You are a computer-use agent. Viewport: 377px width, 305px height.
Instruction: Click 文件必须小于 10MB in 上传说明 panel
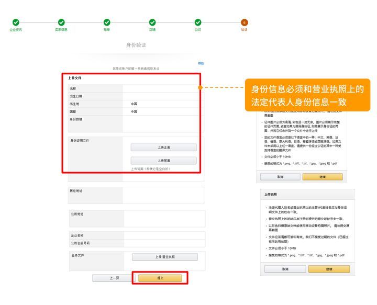[282, 248]
